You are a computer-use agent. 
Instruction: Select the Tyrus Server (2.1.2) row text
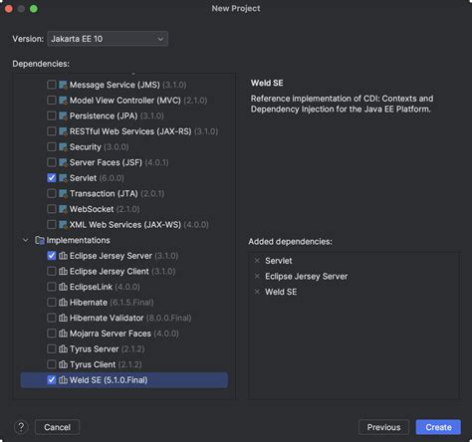tap(107, 349)
